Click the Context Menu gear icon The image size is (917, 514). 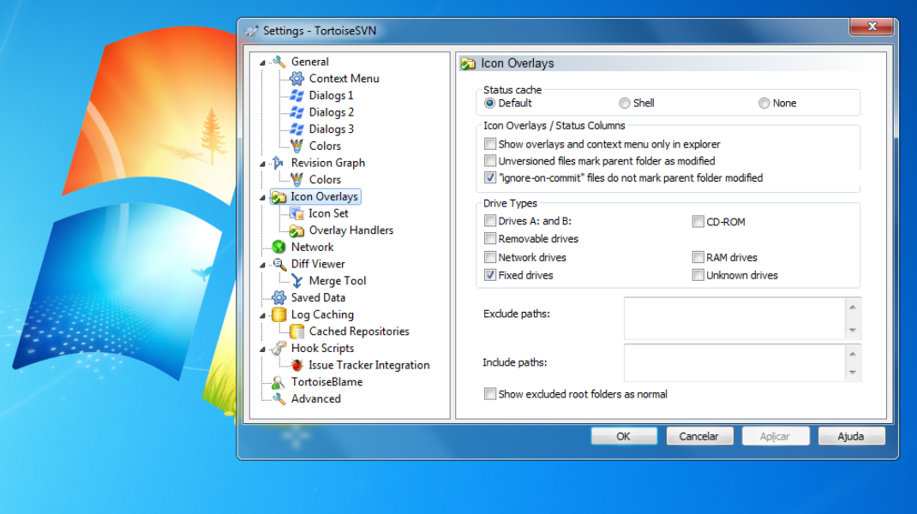click(297, 78)
